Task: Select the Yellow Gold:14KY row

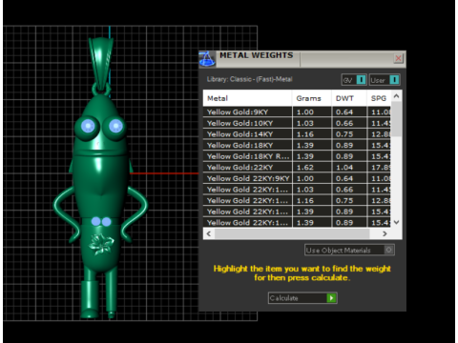Action: pyautogui.click(x=297, y=134)
